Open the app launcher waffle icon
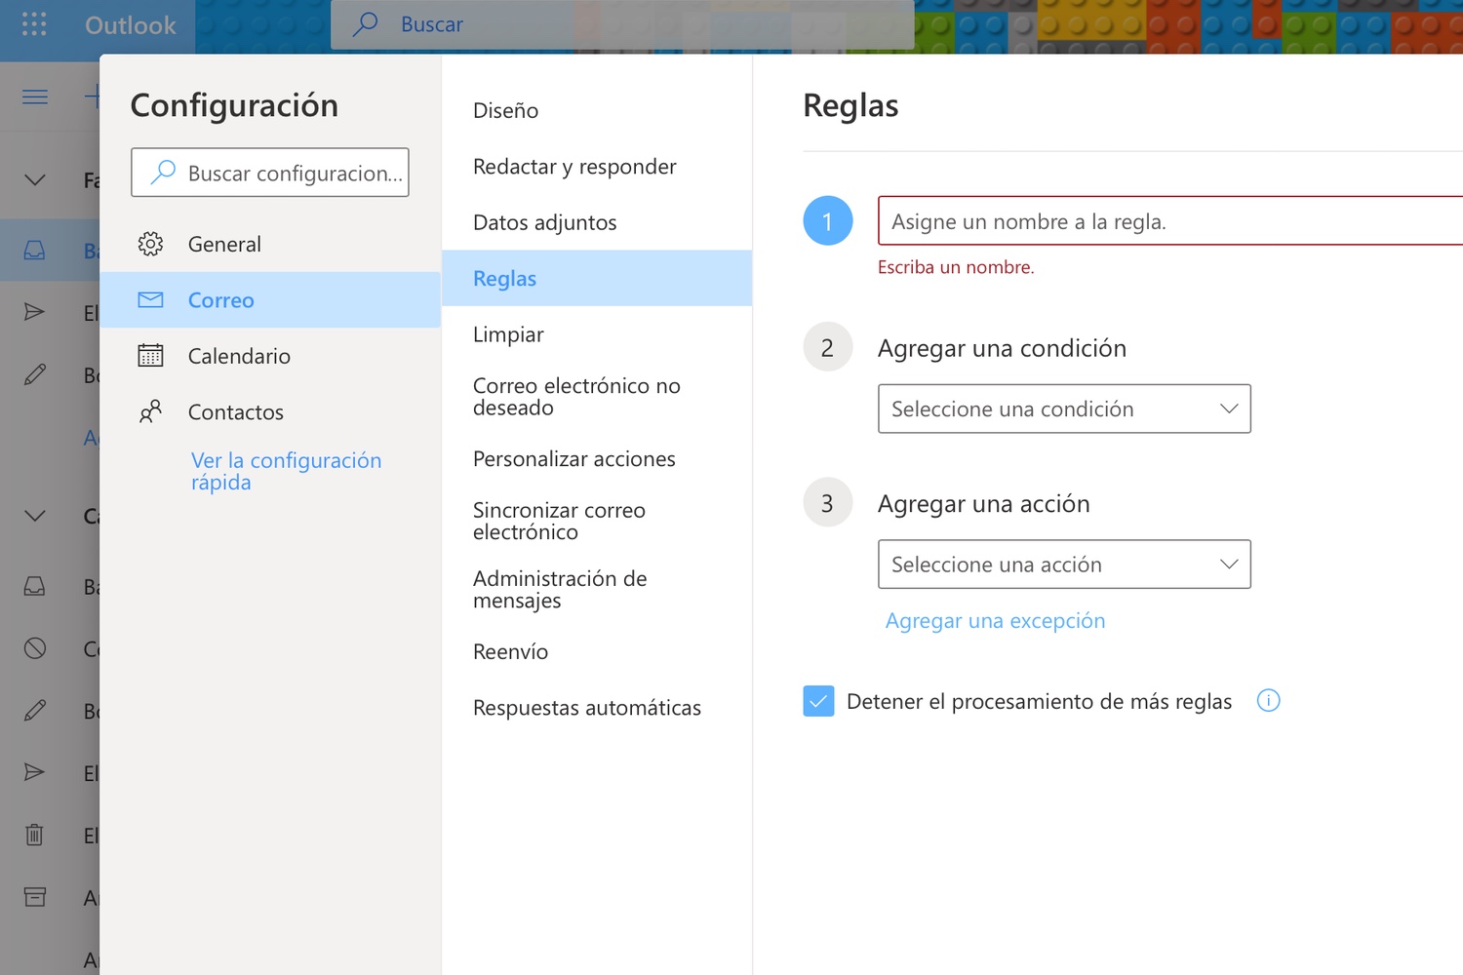1463x975 pixels. [x=34, y=24]
